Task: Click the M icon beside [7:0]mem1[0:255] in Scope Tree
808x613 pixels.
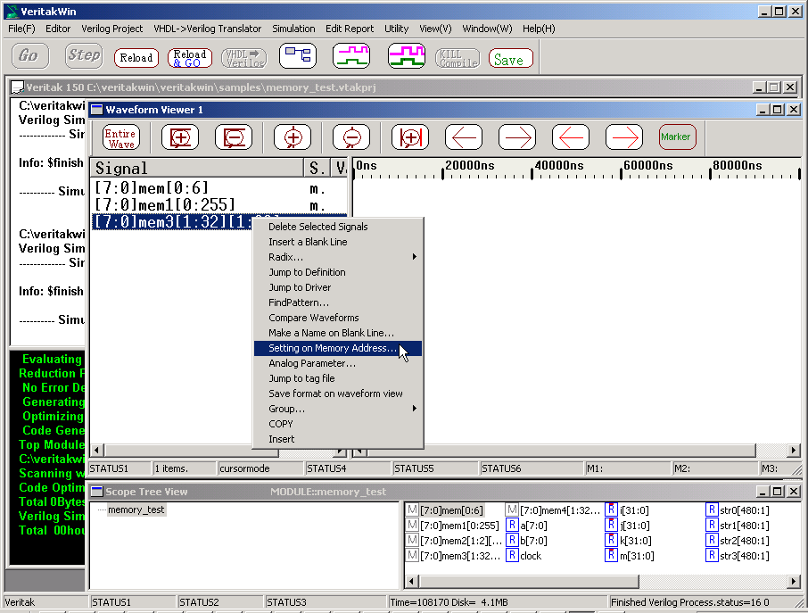Action: point(412,526)
